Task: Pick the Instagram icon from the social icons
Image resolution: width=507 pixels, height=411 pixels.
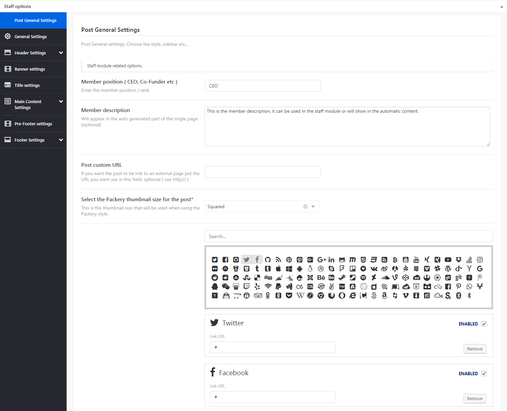Action: click(480, 260)
